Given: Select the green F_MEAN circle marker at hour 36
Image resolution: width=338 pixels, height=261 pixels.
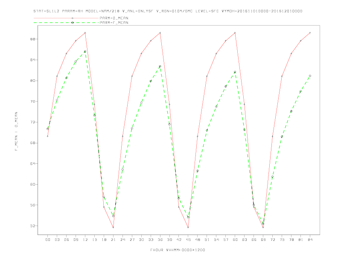Looking at the screenshot, I should pos(160,67).
